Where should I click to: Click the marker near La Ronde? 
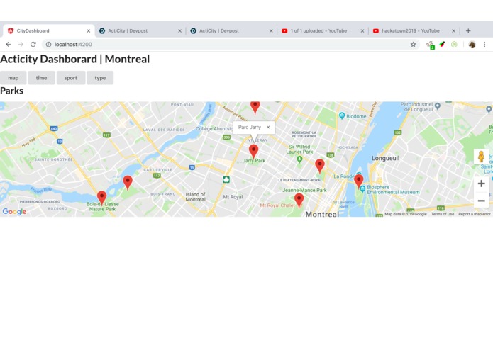coord(359,181)
